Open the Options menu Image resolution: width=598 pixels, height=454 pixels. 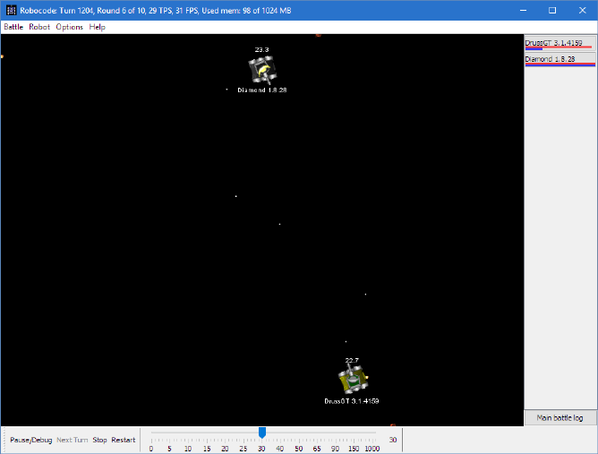click(x=70, y=27)
